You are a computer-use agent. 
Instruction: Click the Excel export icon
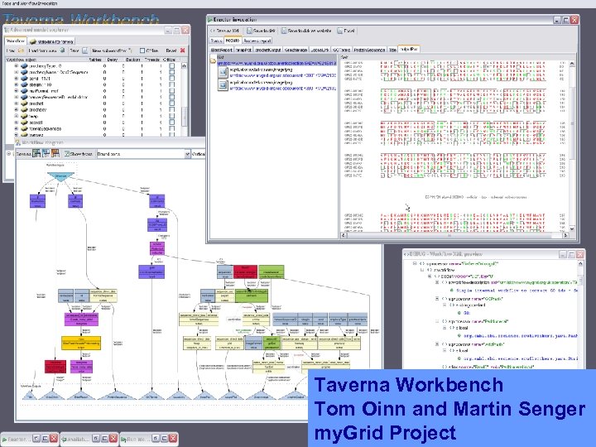point(340,31)
